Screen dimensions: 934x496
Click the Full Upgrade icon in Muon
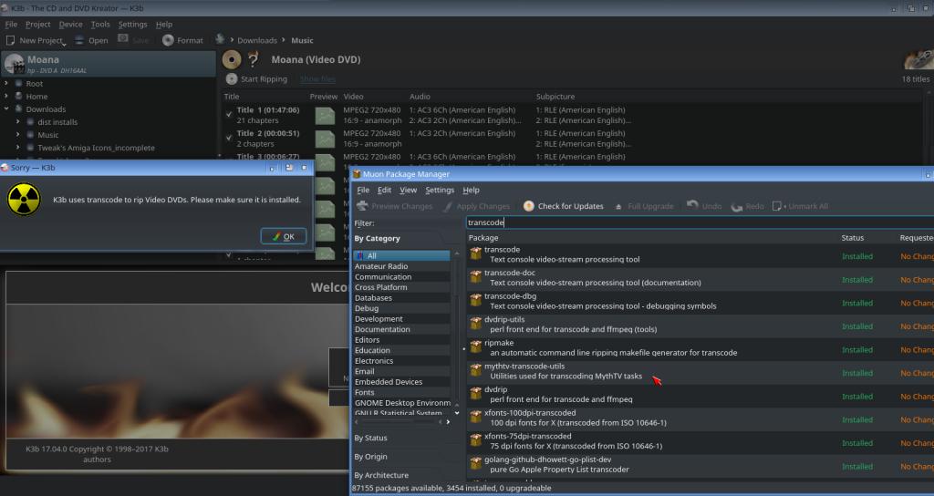click(x=618, y=206)
